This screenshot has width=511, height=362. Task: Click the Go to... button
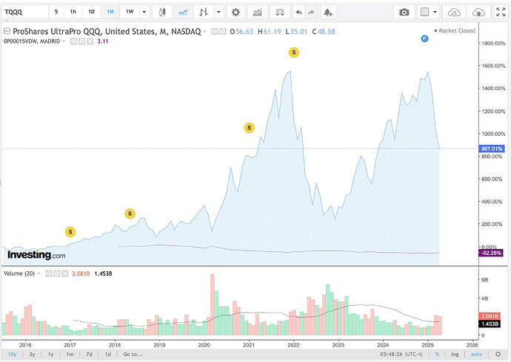point(133,354)
